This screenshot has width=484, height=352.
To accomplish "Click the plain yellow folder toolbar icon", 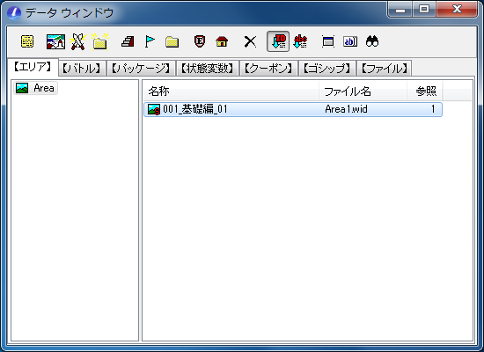I will point(172,41).
